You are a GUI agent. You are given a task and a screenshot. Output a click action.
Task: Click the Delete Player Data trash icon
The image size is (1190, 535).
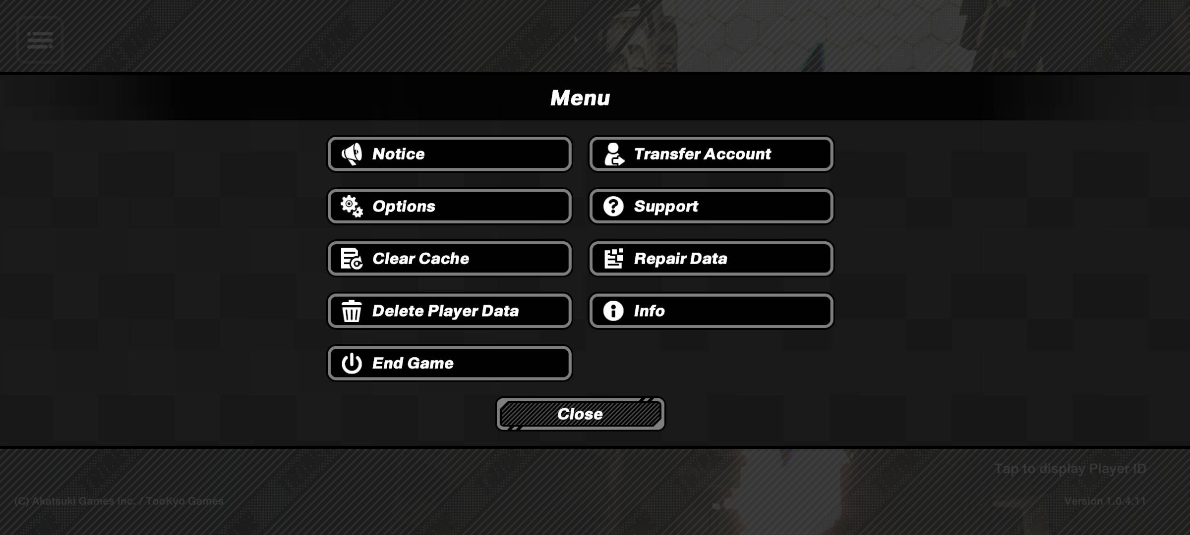point(351,311)
